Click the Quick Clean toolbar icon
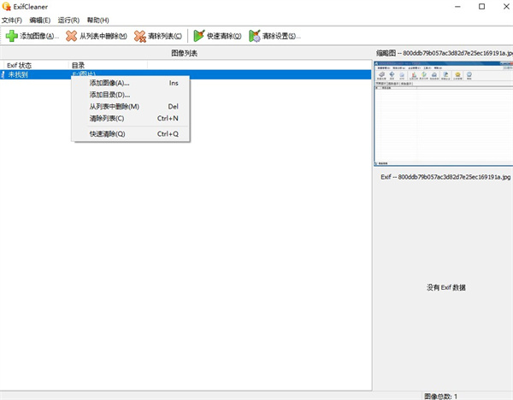This screenshot has height=400, width=513. (x=198, y=36)
